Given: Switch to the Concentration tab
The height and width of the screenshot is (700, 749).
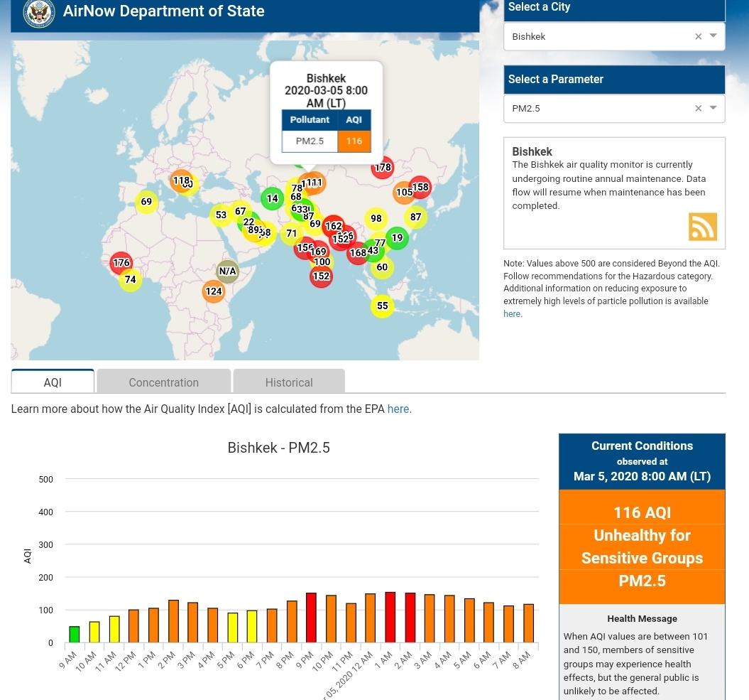Looking at the screenshot, I should (163, 382).
